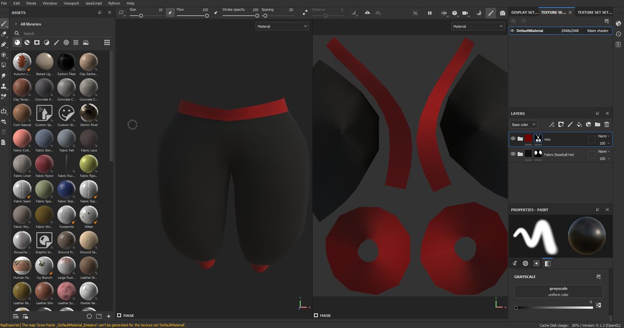624x328 pixels.
Task: Click the trash icon to delete selected layer
Action: [606, 124]
